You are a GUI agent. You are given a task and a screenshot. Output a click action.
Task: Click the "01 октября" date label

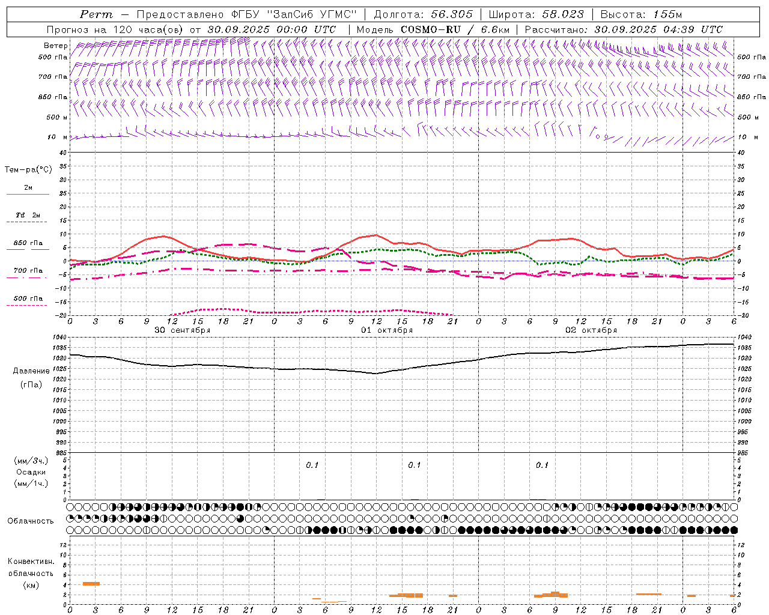[x=387, y=330]
